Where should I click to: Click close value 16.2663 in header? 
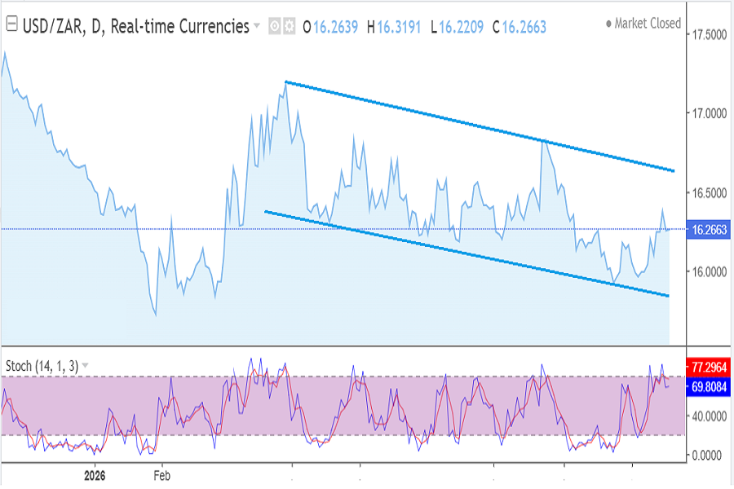coord(524,27)
